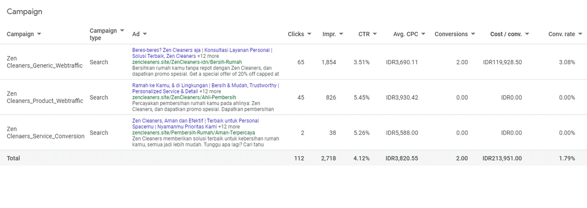Open the Ad column dropdown arrow
Viewport: 587px width, 208px height.
coord(145,34)
